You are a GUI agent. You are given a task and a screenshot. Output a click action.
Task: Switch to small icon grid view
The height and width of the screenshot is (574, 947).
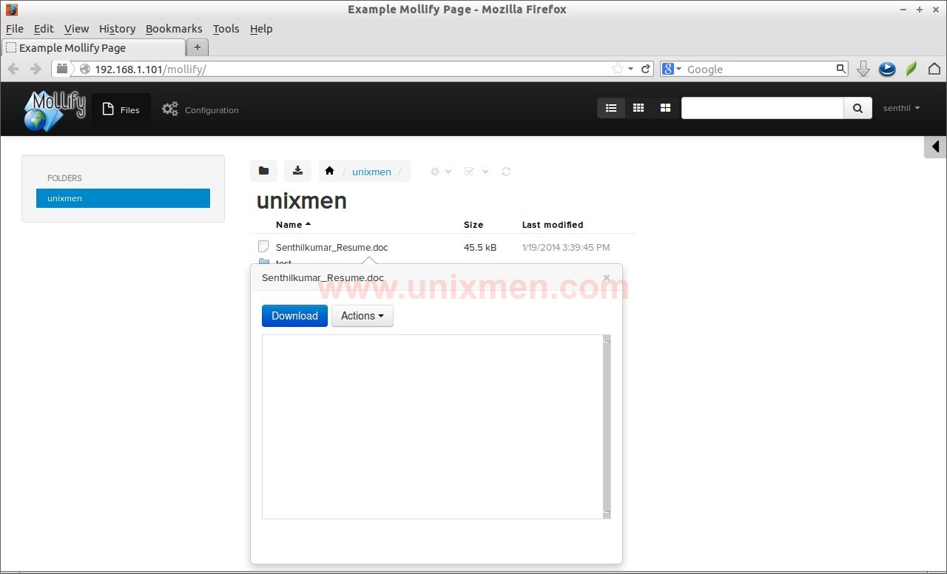[638, 108]
